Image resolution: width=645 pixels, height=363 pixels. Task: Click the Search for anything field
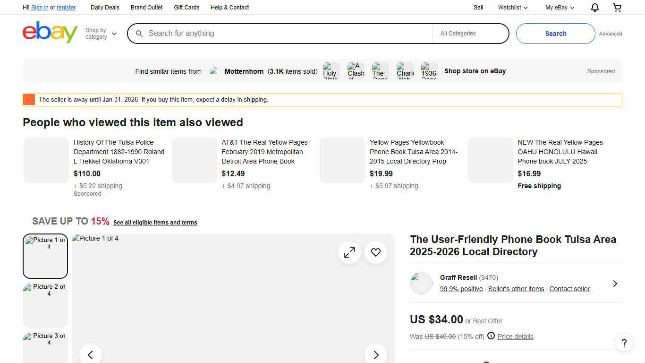point(283,34)
